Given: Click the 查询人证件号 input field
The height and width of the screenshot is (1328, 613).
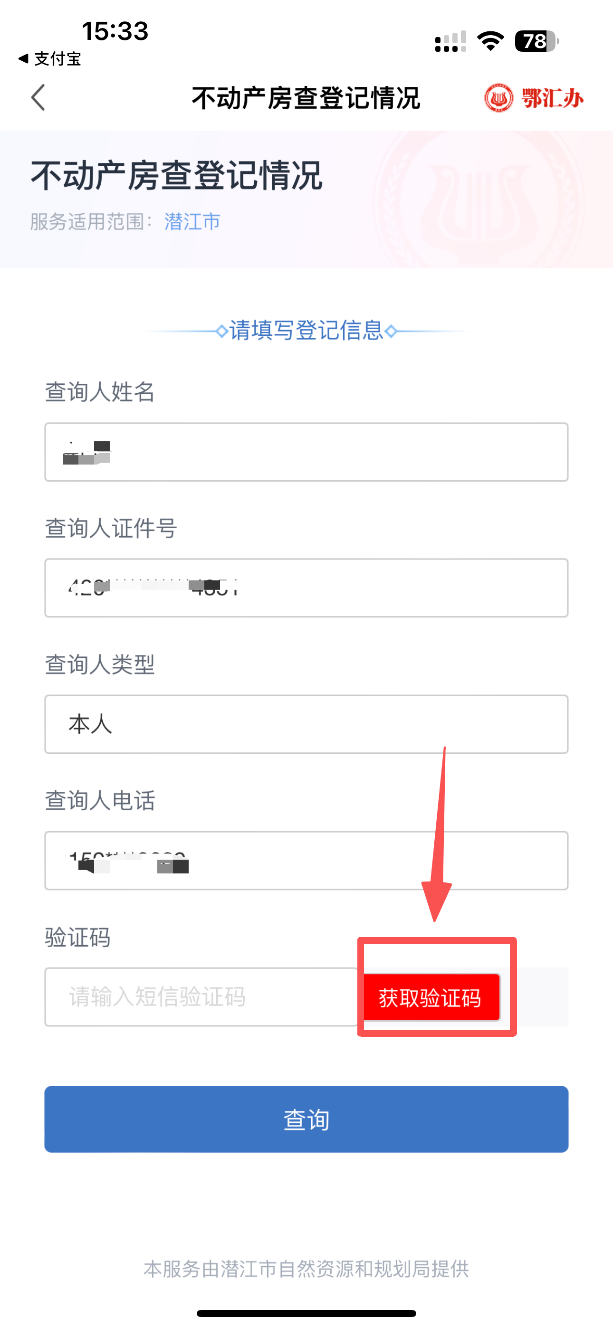Looking at the screenshot, I should pyautogui.click(x=306, y=588).
